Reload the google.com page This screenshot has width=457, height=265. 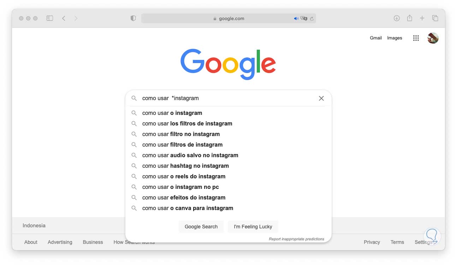312,19
